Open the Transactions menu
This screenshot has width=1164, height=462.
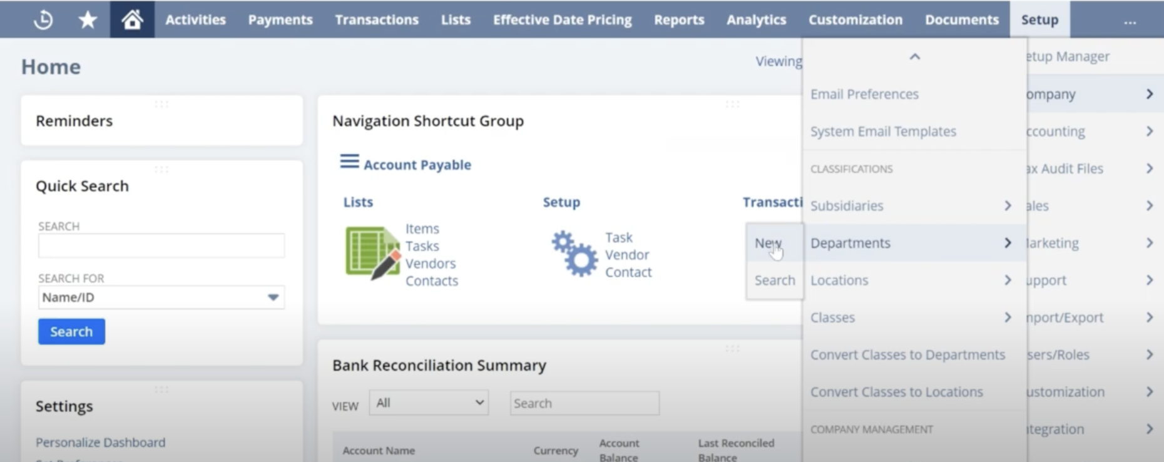[x=376, y=19]
